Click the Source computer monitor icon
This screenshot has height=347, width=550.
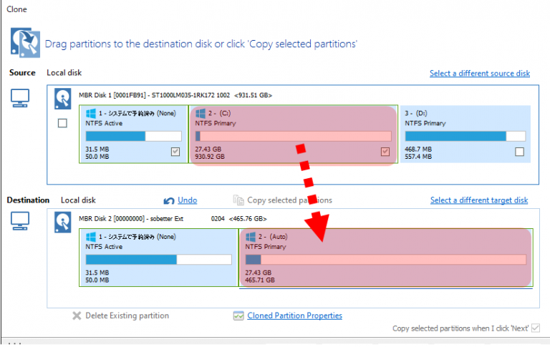(20, 100)
